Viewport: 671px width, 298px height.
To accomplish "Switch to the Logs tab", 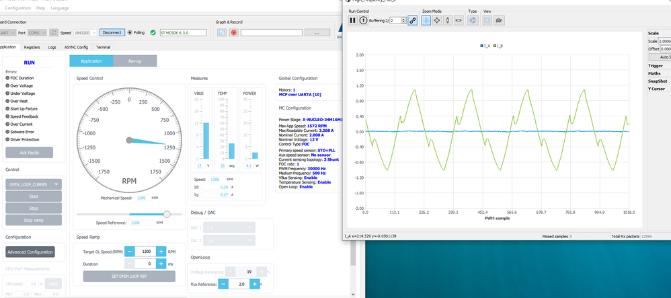I will click(52, 48).
